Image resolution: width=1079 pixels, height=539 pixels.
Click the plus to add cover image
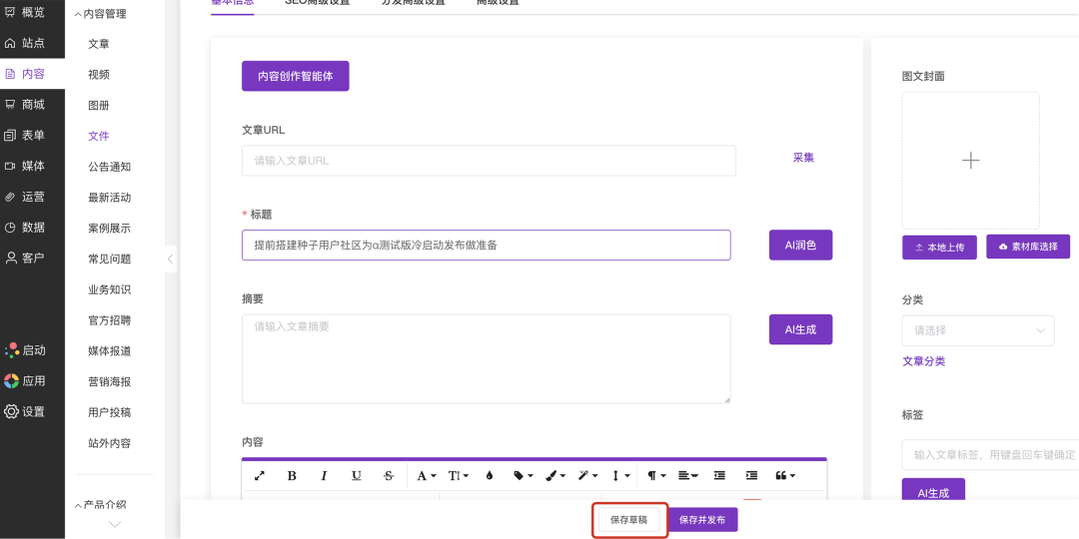(970, 161)
